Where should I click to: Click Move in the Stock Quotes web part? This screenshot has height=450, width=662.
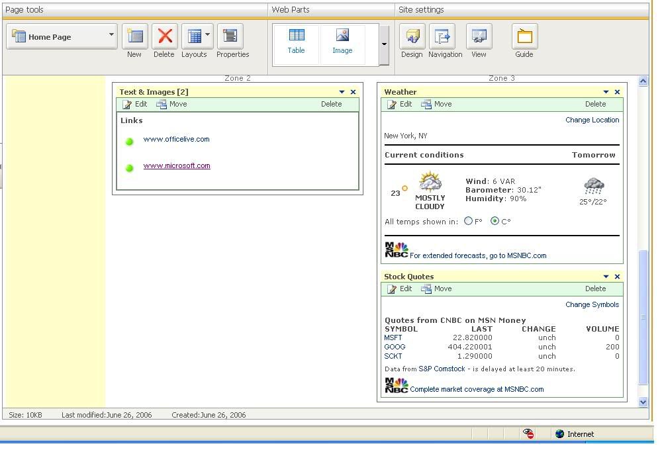(436, 289)
